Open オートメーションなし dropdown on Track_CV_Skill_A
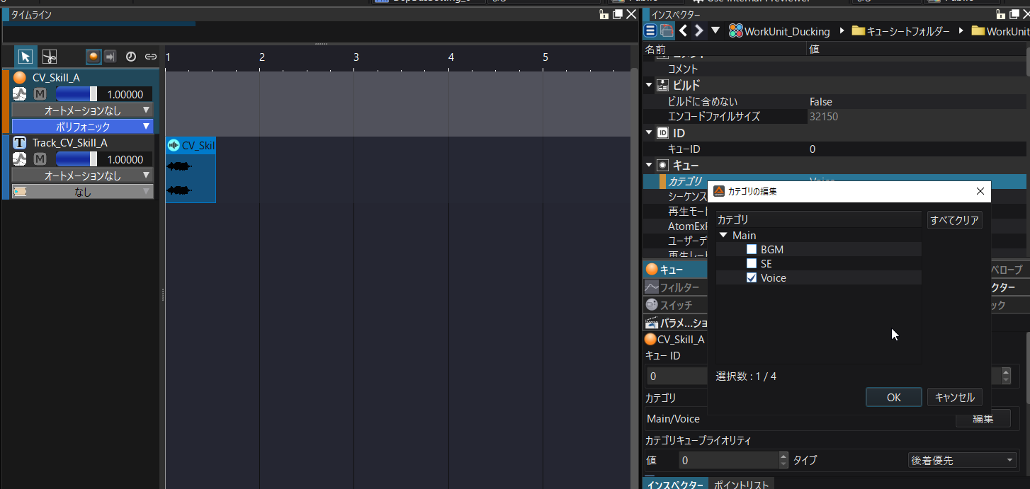 coord(83,176)
